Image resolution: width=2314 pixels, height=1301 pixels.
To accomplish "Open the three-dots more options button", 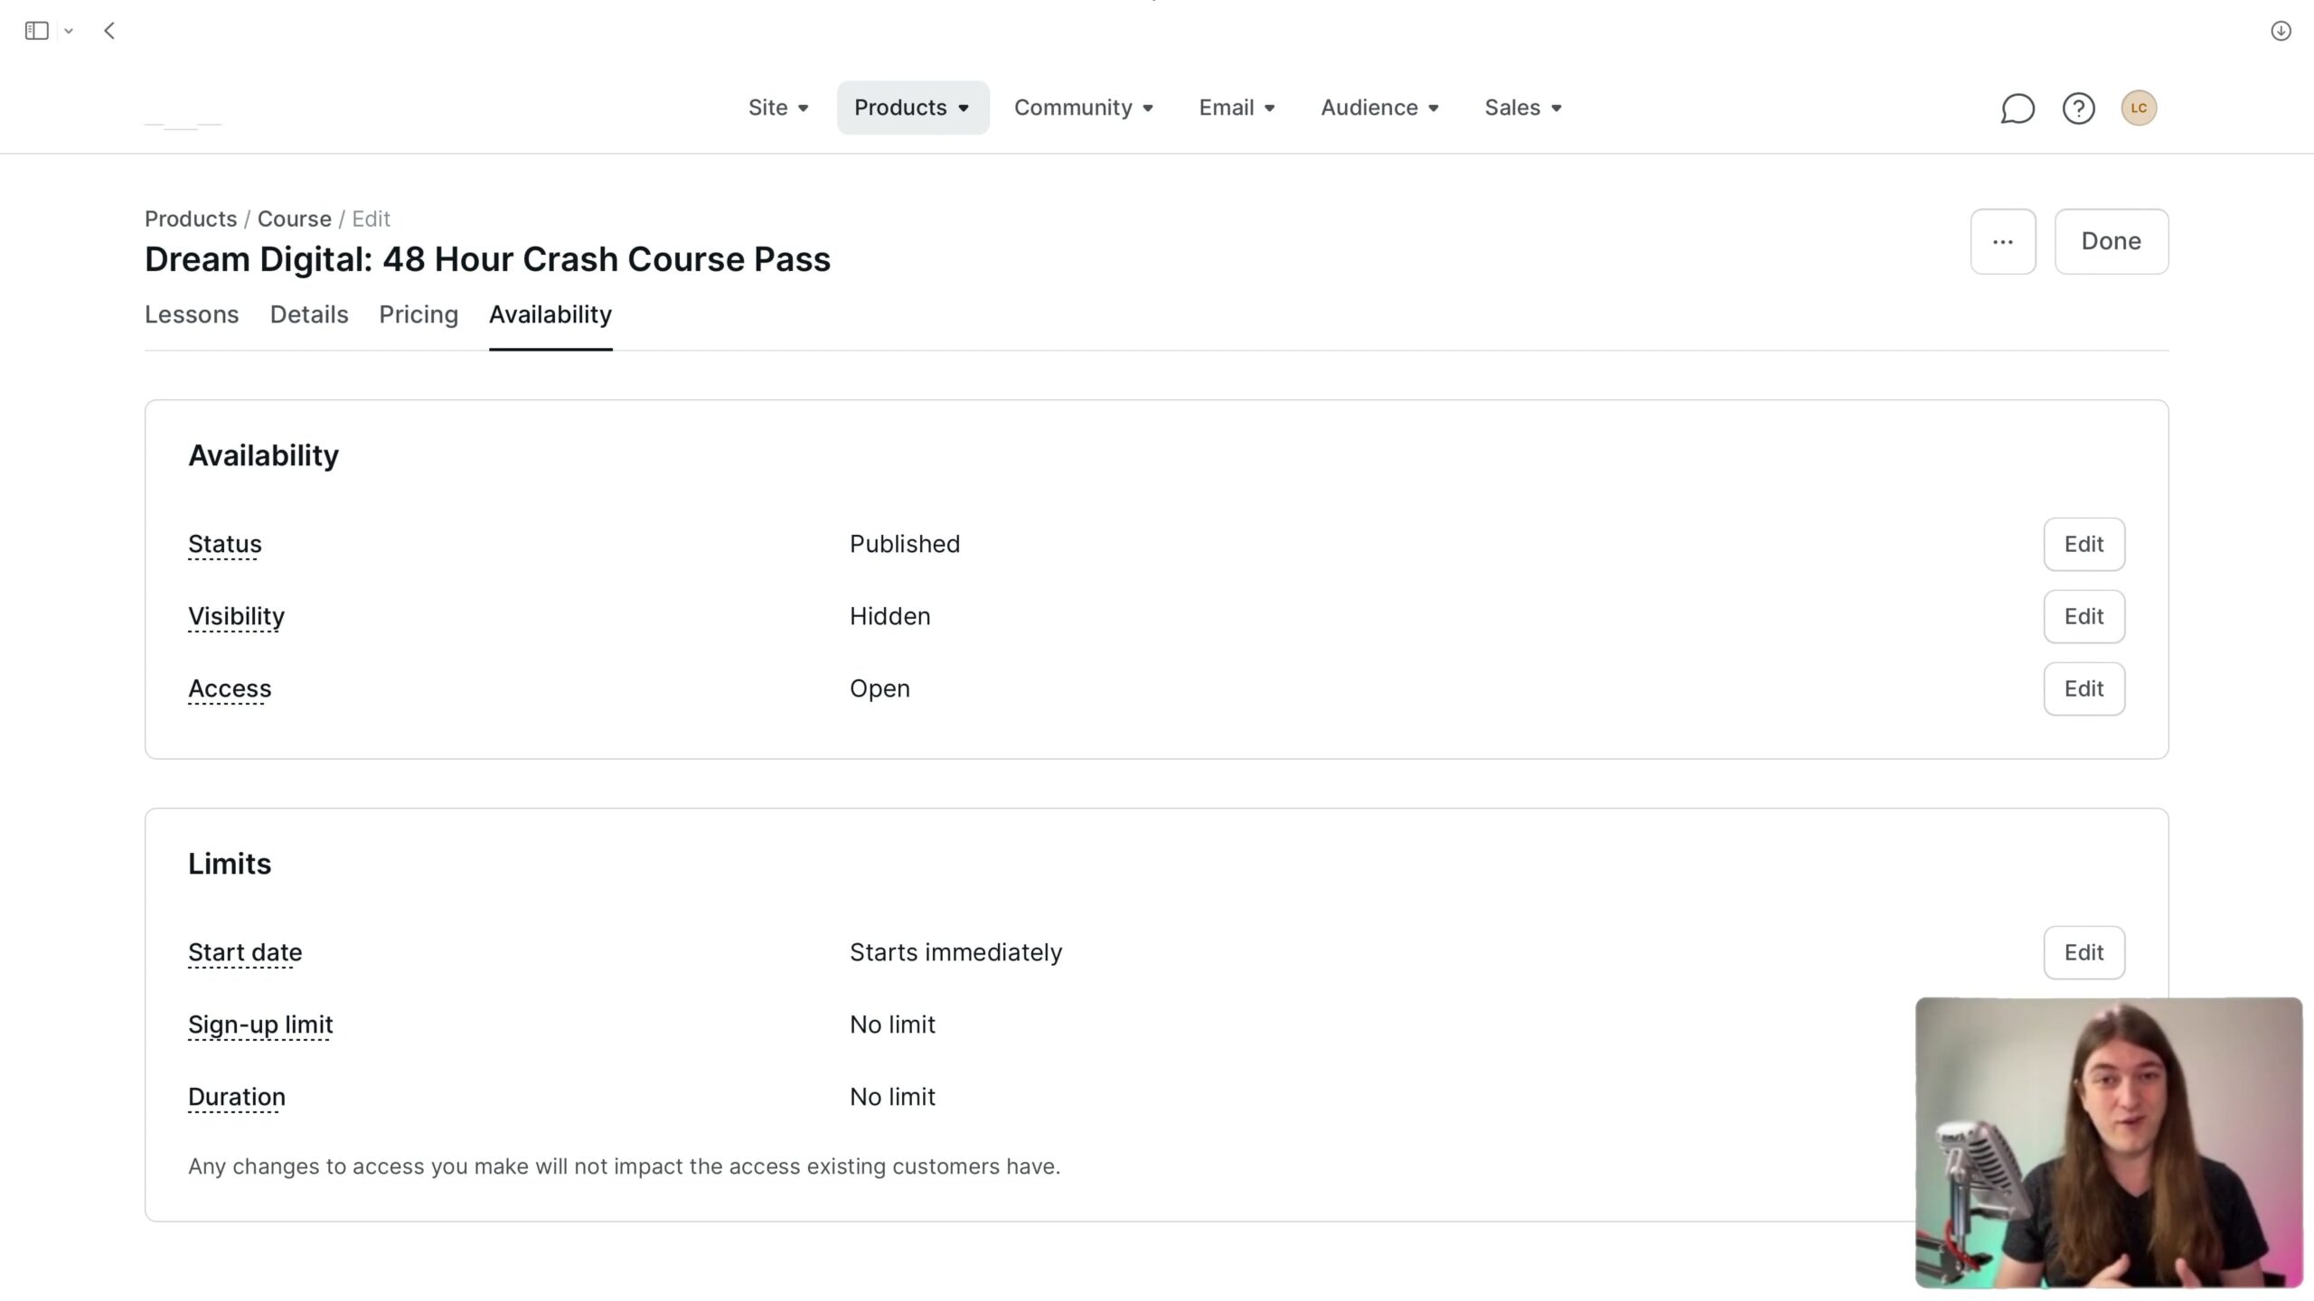I will [x=2003, y=241].
